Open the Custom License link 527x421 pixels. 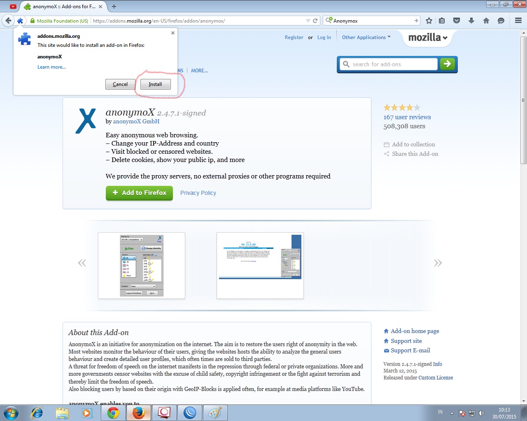(x=436, y=378)
